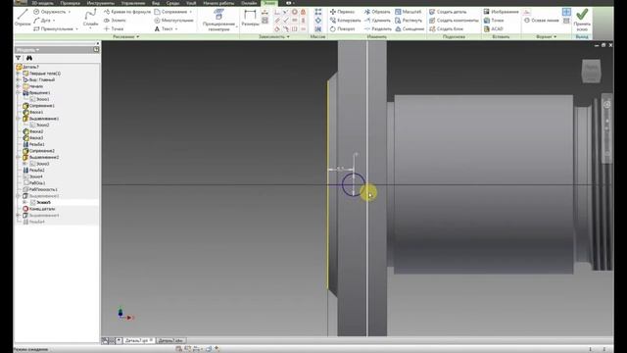The height and width of the screenshot is (353, 627).
Task: Select the Окружность circle tool
Action: (x=49, y=12)
